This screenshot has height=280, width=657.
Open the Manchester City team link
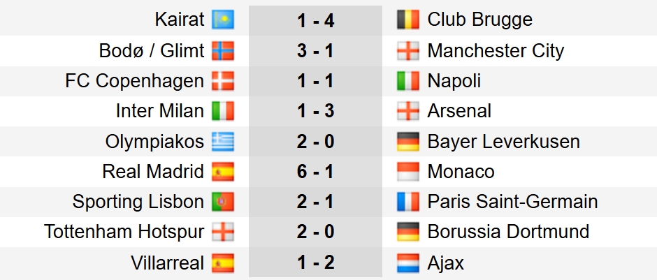point(495,51)
